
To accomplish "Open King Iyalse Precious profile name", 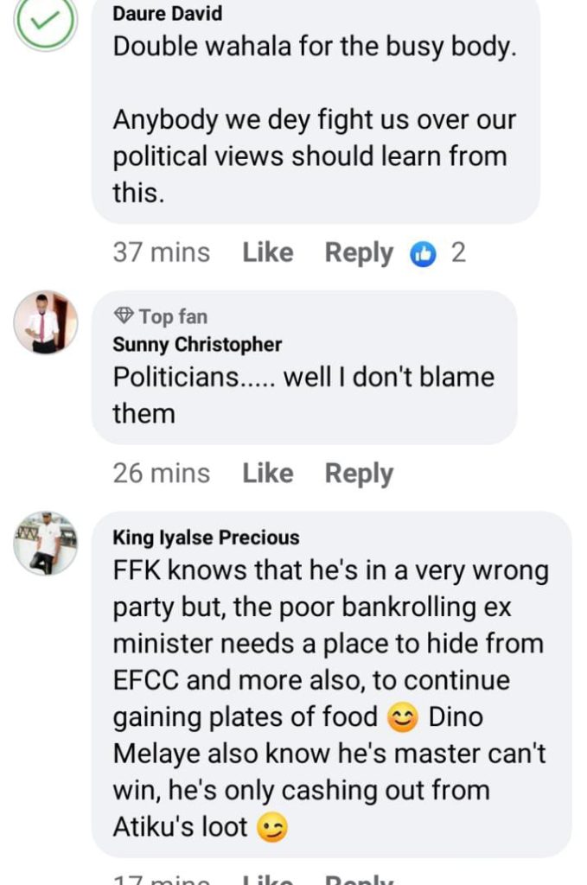I will click(x=206, y=538).
